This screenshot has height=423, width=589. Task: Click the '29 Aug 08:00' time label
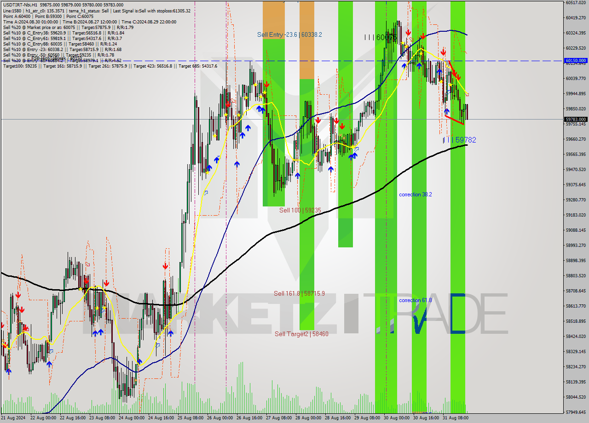coord(367,418)
